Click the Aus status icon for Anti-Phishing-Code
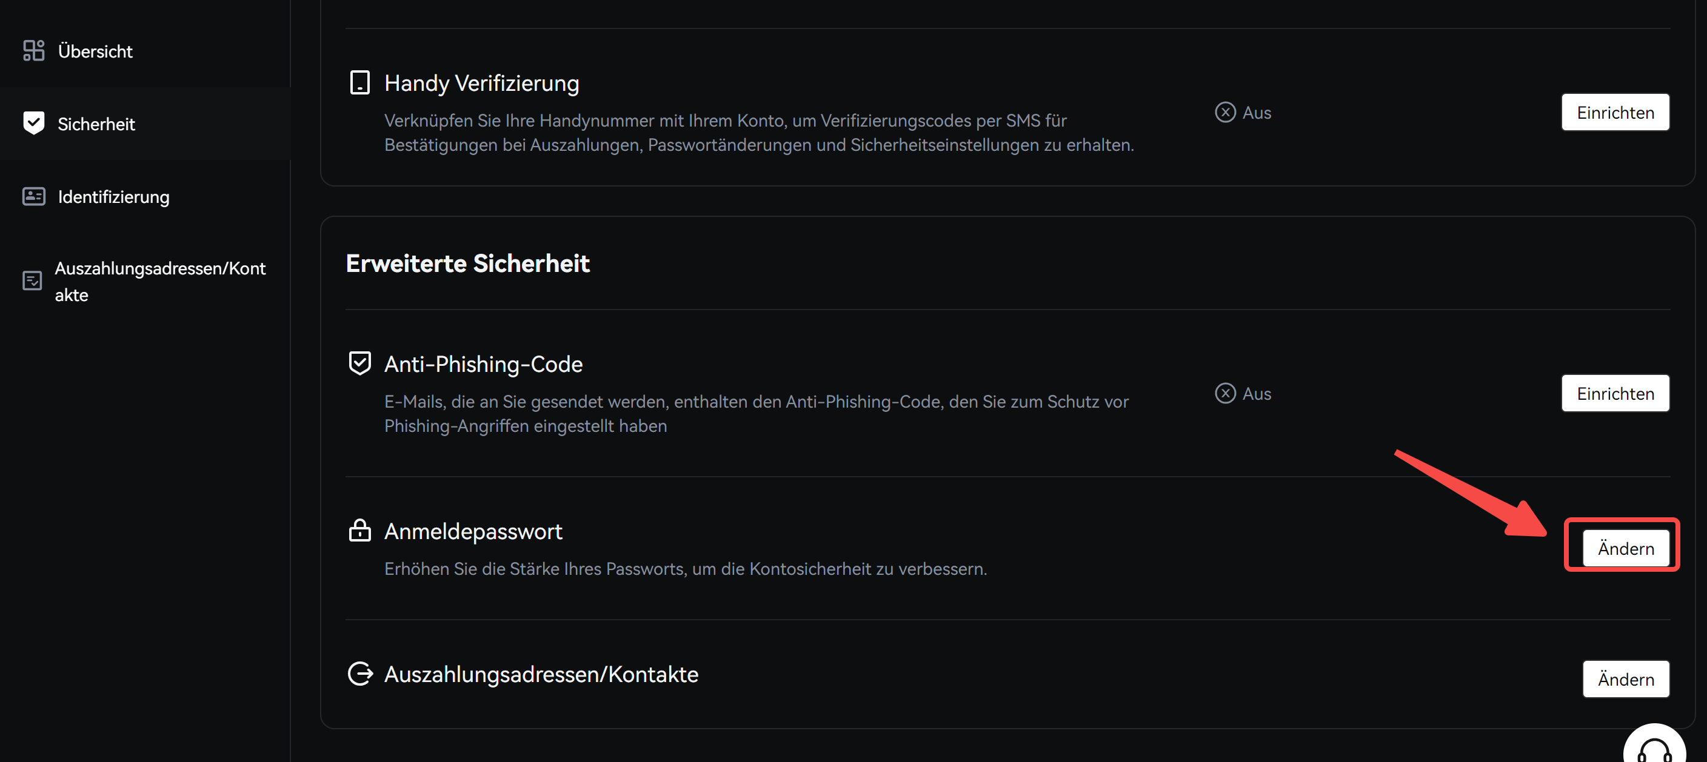 (x=1225, y=393)
